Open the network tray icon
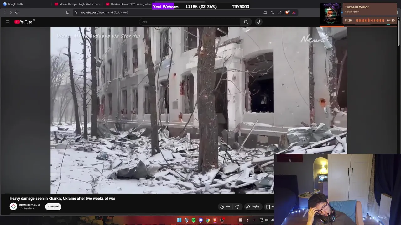This screenshot has width=401, height=225. pos(261,220)
